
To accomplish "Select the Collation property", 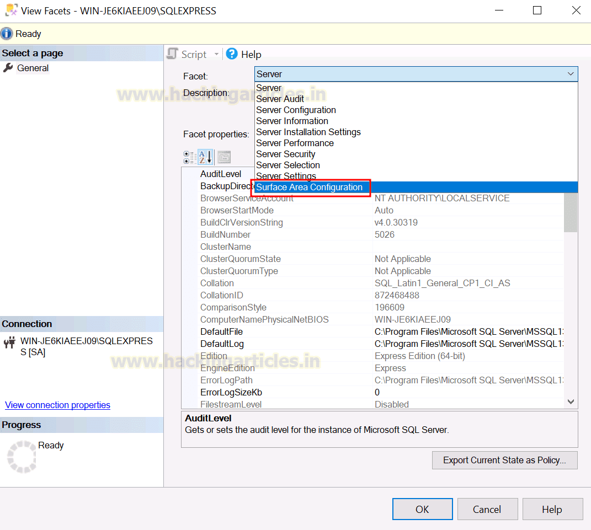I will 217,283.
